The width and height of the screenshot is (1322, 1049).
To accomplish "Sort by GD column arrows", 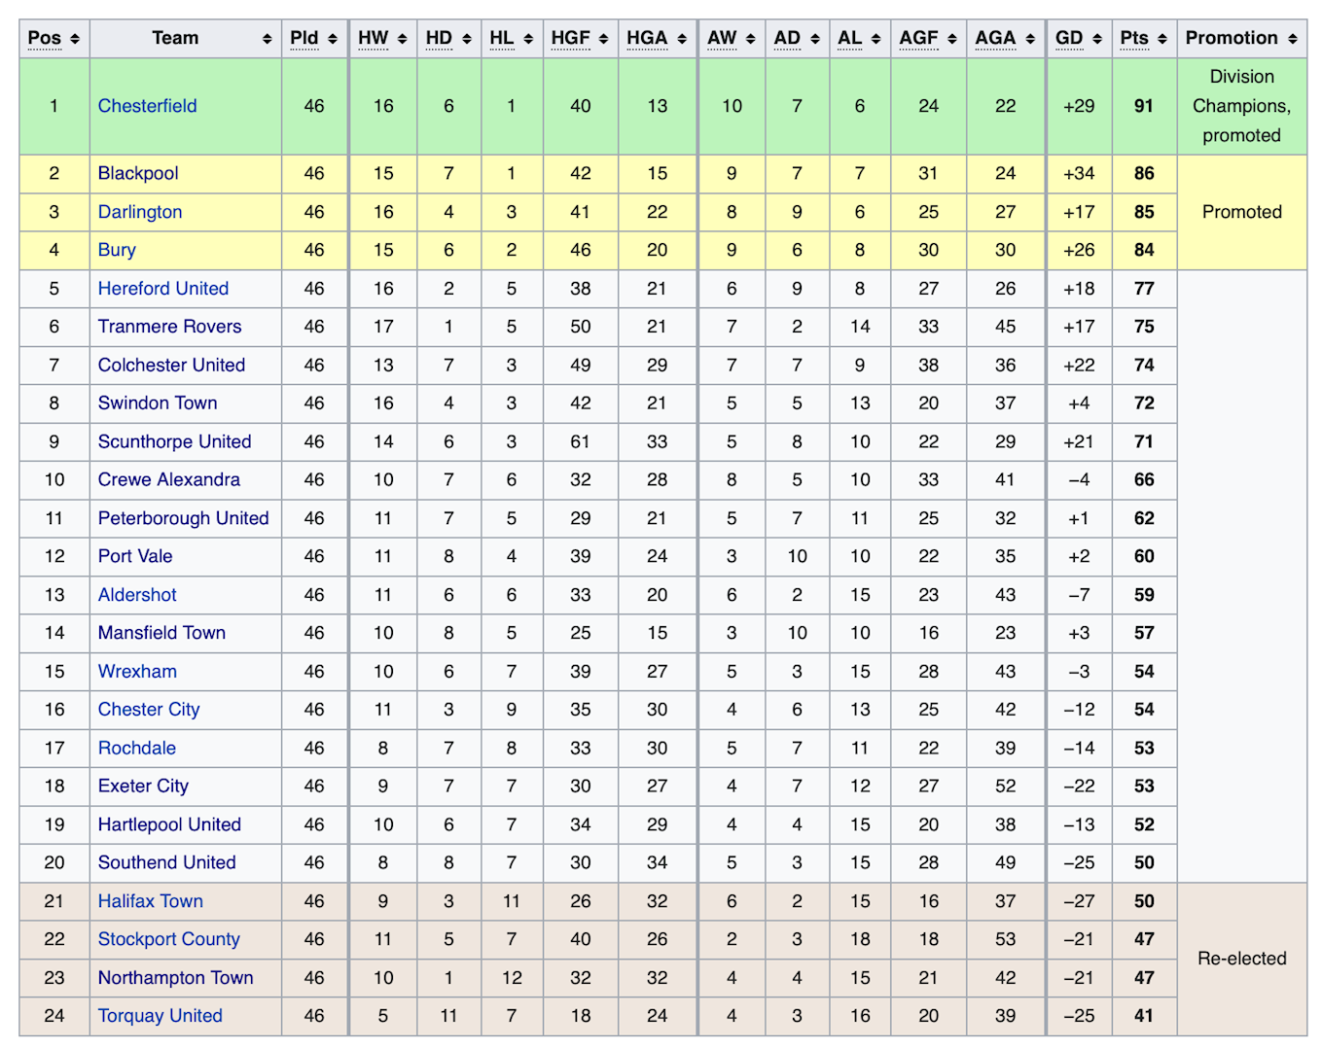I will pyautogui.click(x=1097, y=39).
